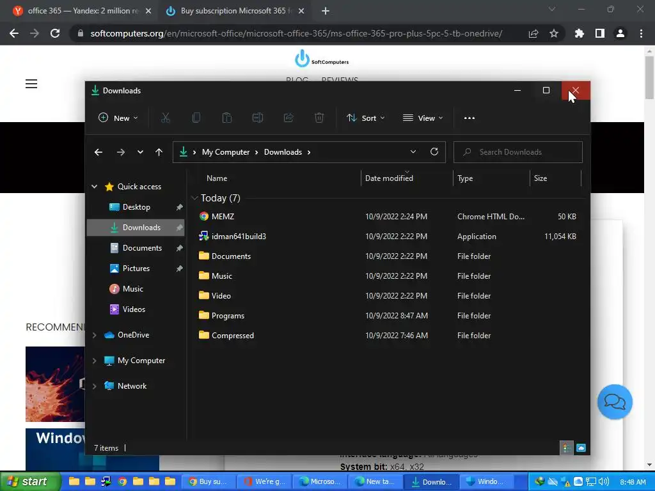
Task: Open the New item dropdown
Action: 118,118
